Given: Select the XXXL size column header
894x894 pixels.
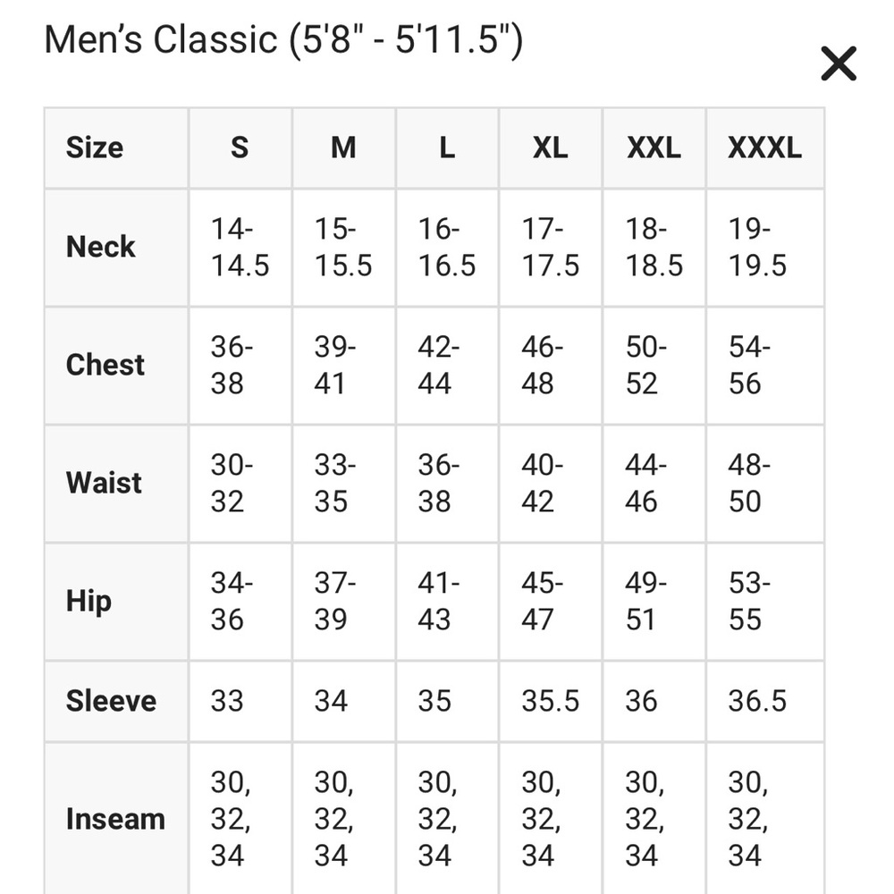Looking at the screenshot, I should point(765,148).
